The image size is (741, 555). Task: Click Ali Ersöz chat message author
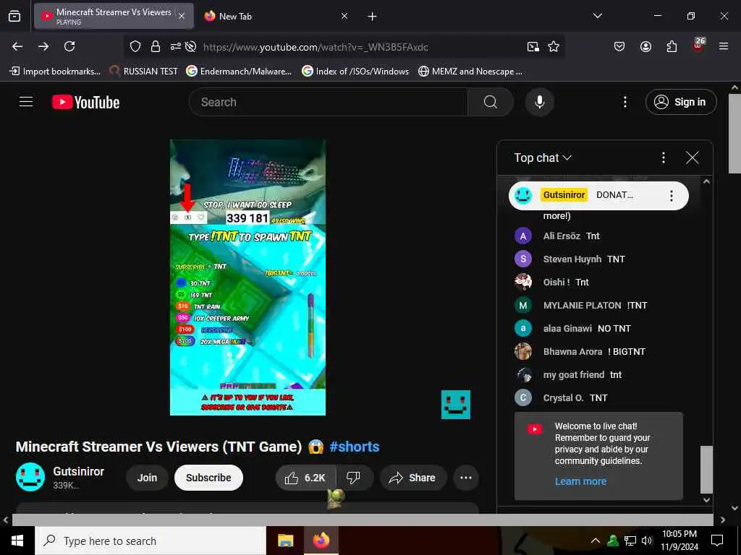point(562,236)
